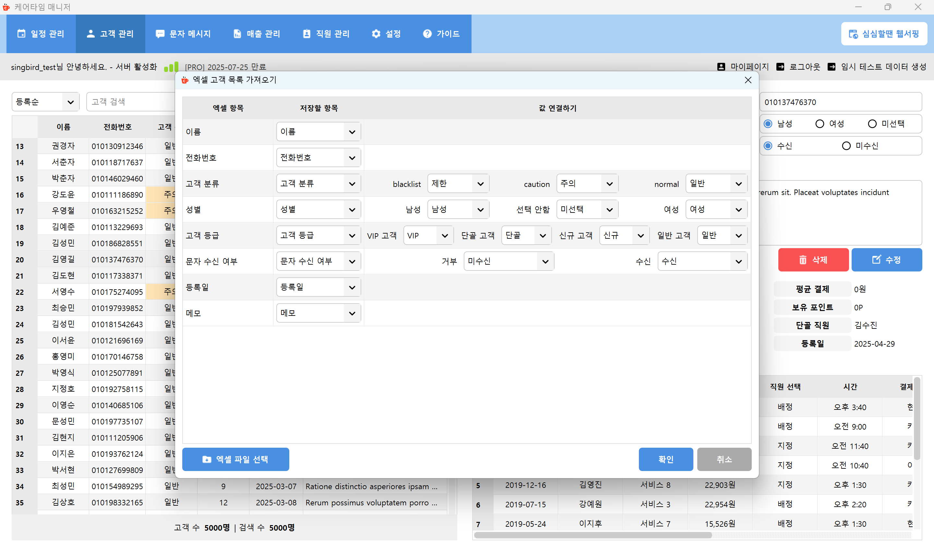Screen dimensions: 934x552
Task: Click the 마이페이지 profile icon
Action: tap(721, 67)
